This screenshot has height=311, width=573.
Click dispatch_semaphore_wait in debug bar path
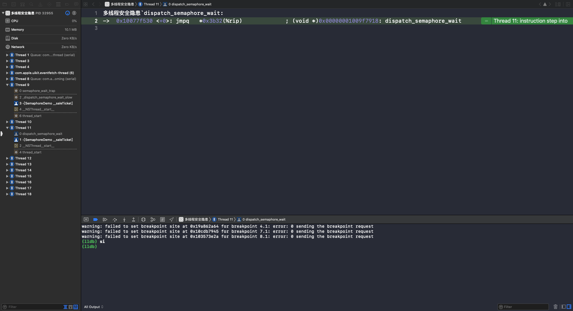[261, 219]
